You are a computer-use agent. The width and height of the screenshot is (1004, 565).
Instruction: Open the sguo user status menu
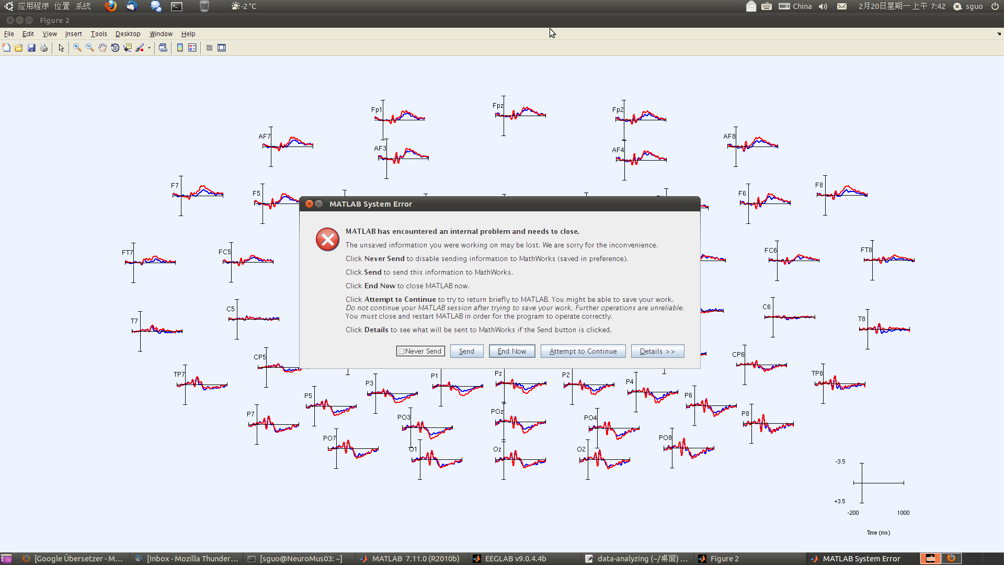968,6
